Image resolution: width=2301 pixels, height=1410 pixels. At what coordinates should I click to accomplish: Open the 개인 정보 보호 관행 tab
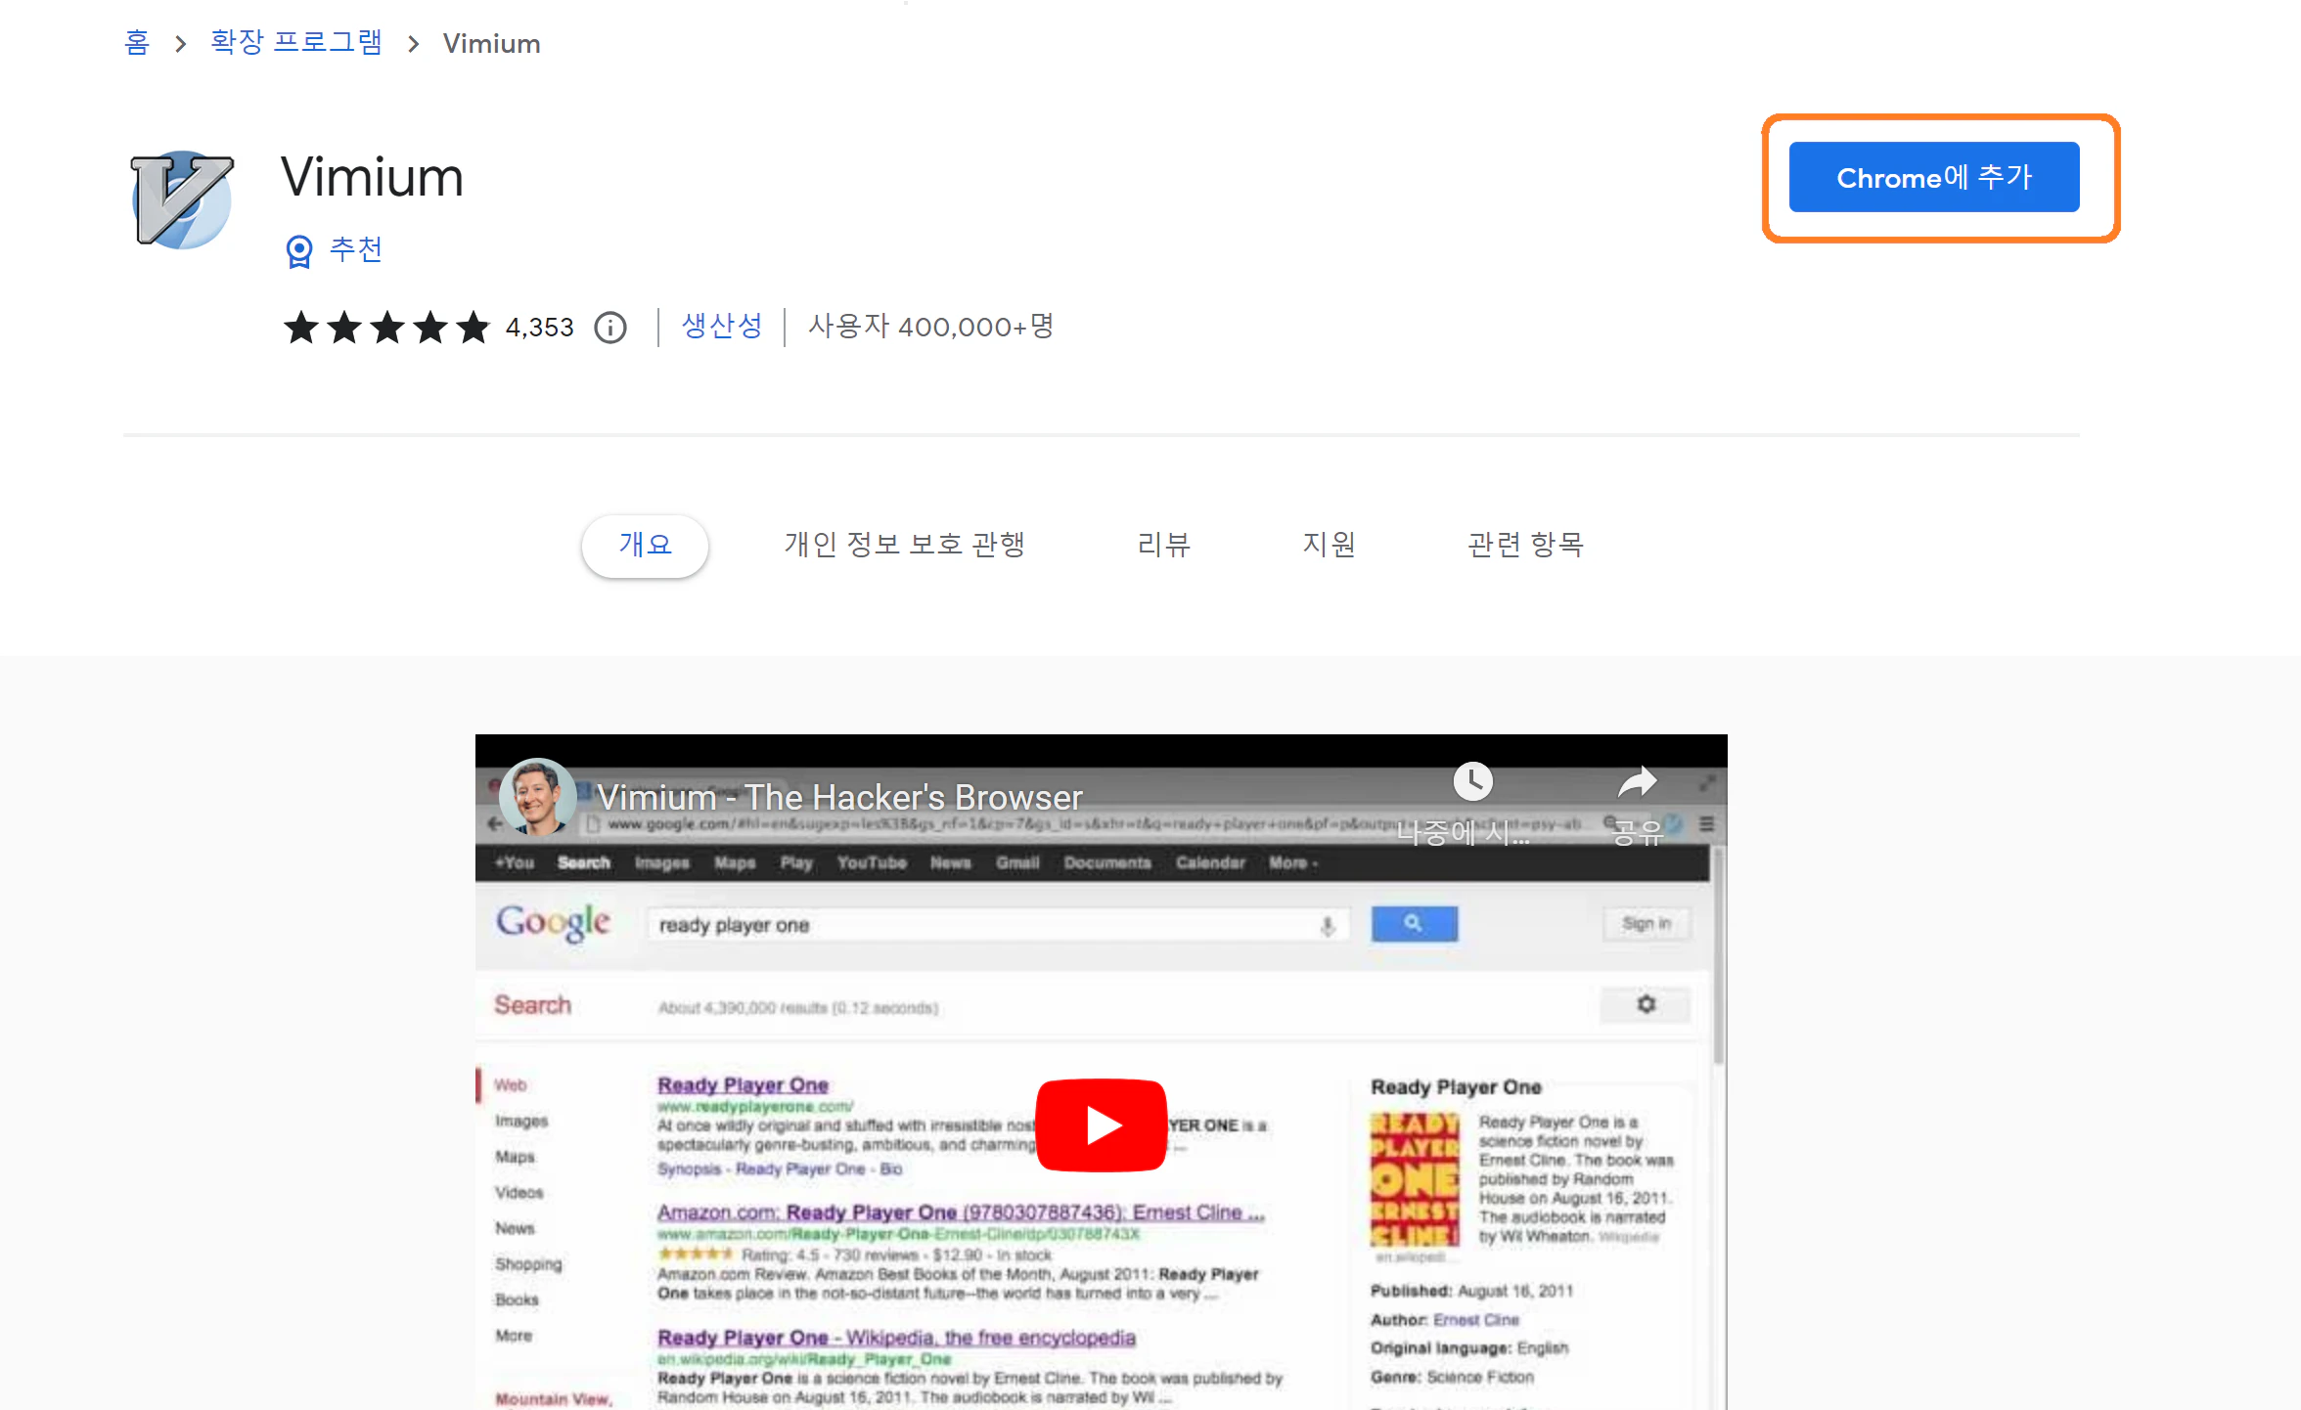[905, 545]
